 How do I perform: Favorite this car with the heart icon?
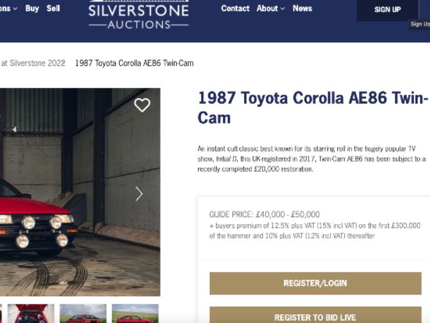point(142,105)
